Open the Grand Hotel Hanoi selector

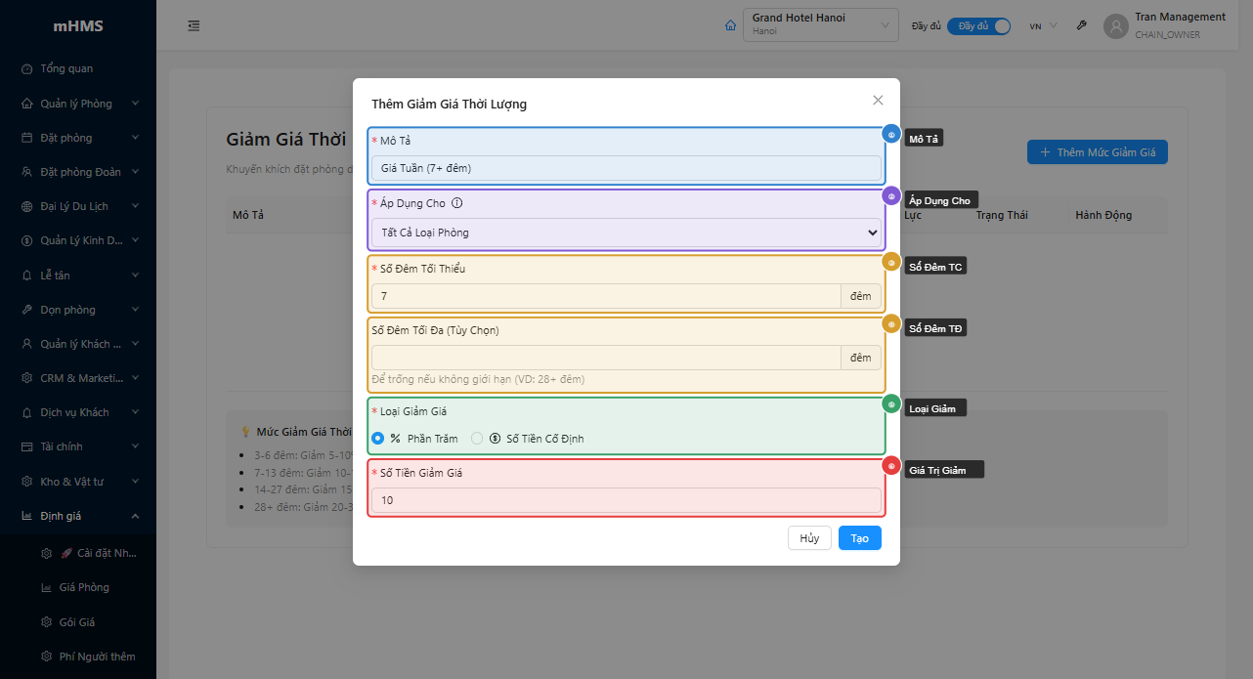coord(820,24)
